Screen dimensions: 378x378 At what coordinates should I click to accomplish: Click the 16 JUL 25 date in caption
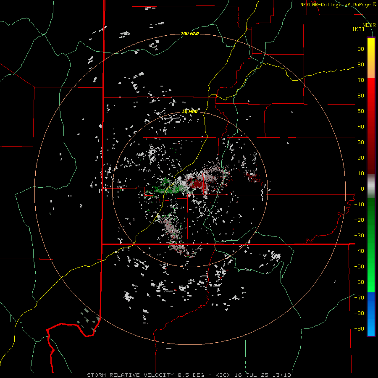(x=252, y=375)
